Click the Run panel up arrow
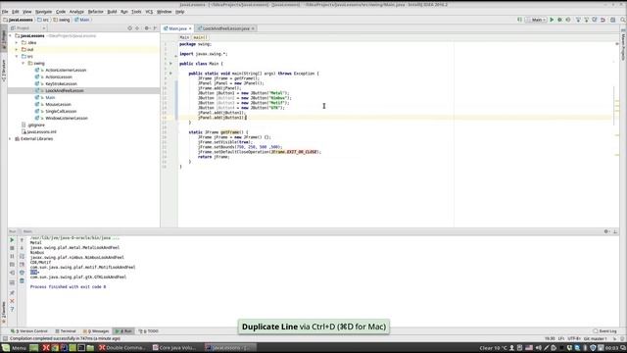This screenshot has height=353, width=627. [x=22, y=240]
